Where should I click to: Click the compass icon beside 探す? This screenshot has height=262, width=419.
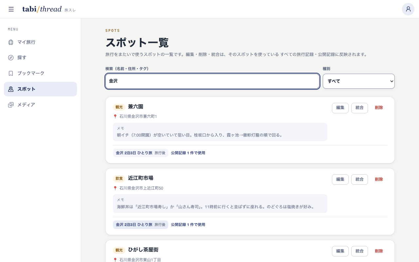[x=11, y=58]
